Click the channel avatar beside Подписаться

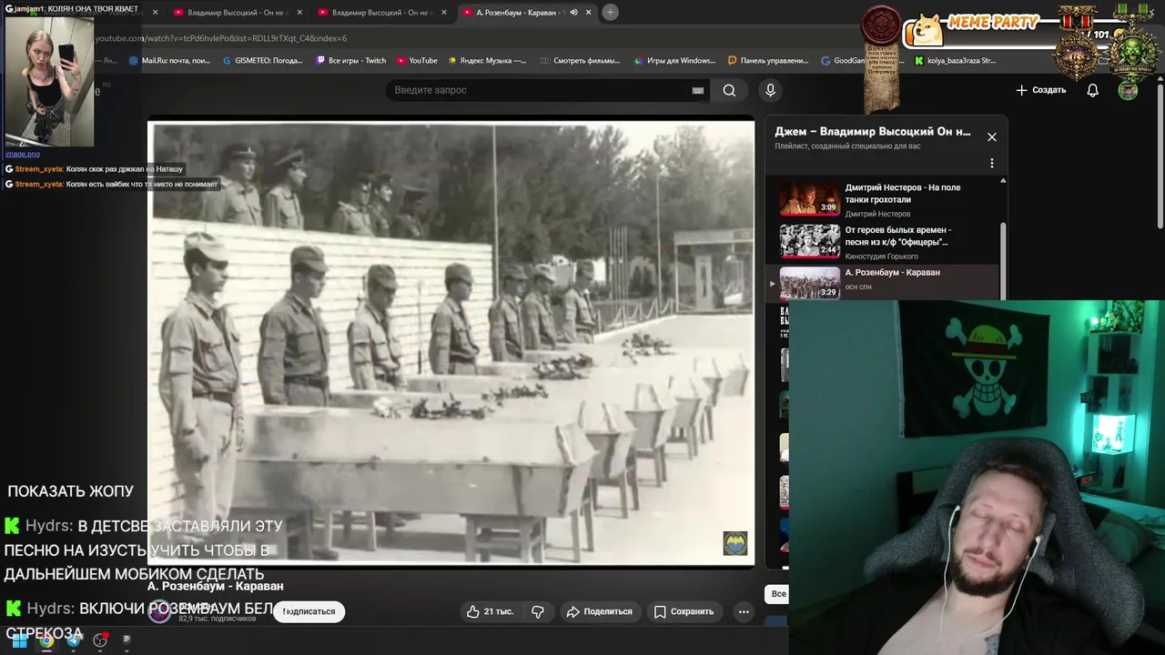(x=159, y=611)
